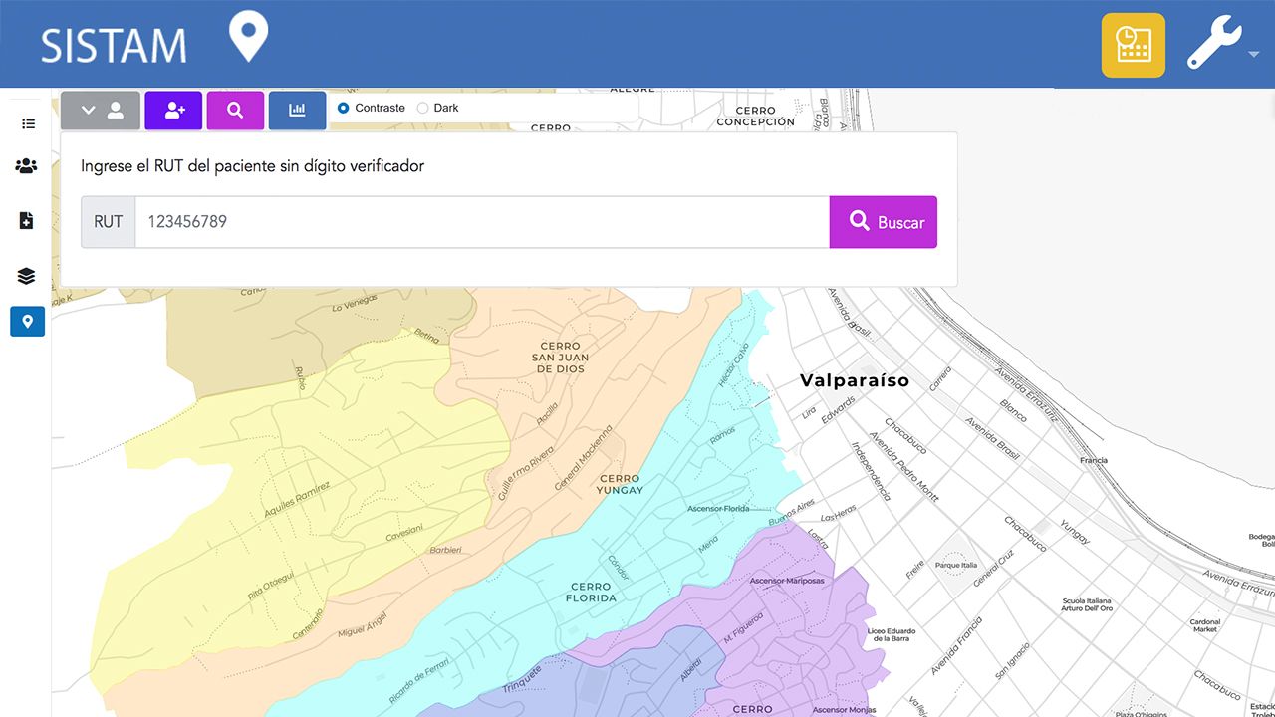Expand the gray user dropdown button

[x=101, y=111]
